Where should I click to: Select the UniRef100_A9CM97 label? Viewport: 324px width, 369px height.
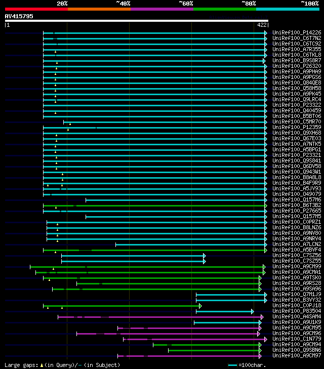297,355
